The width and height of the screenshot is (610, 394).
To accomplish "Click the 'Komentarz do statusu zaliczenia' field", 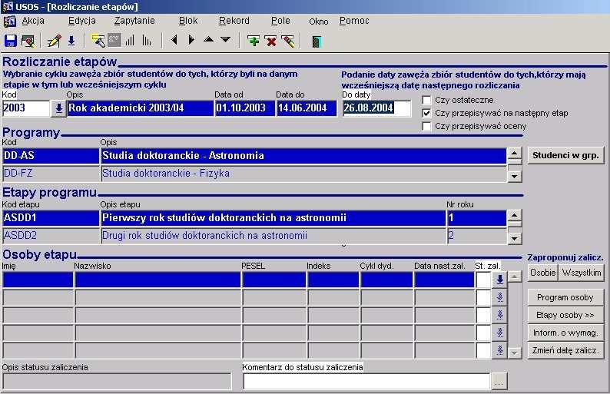I will click(366, 382).
